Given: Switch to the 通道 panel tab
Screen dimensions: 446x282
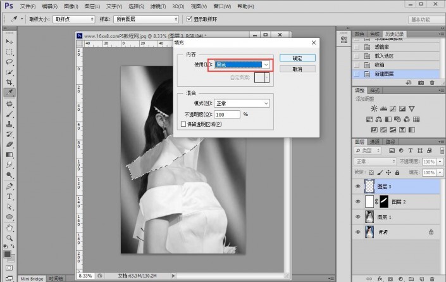Looking at the screenshot, I should 376,142.
